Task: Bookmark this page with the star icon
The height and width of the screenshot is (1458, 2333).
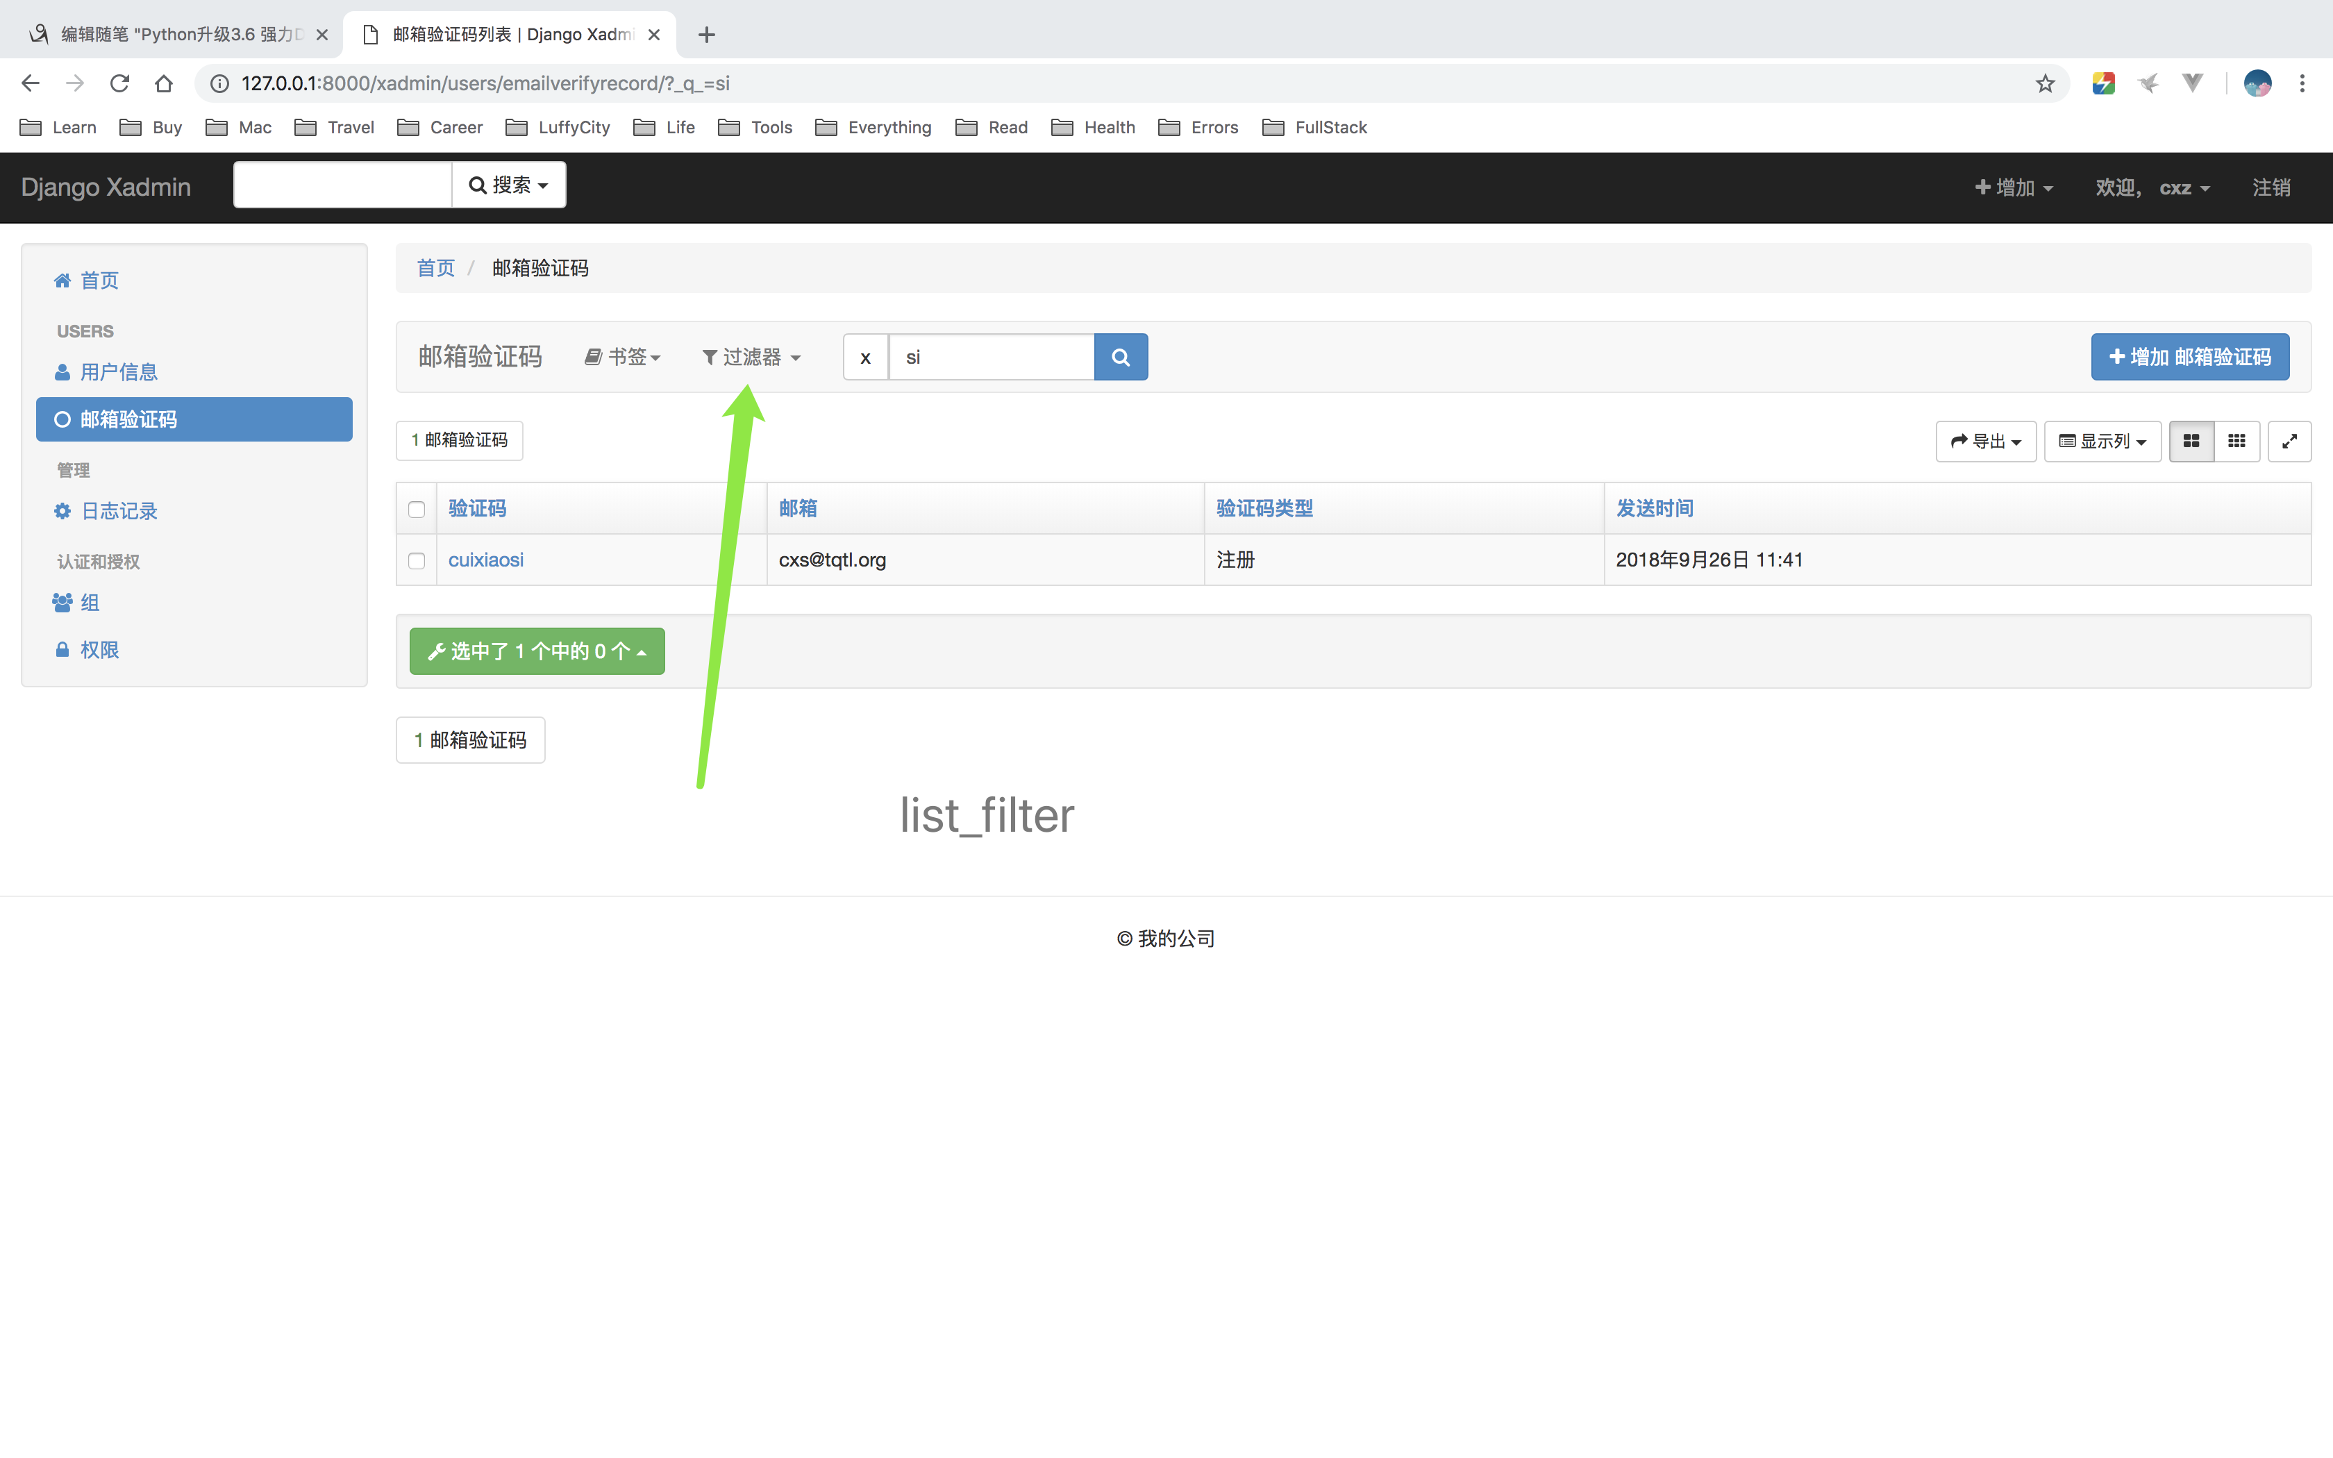Action: 2045,84
